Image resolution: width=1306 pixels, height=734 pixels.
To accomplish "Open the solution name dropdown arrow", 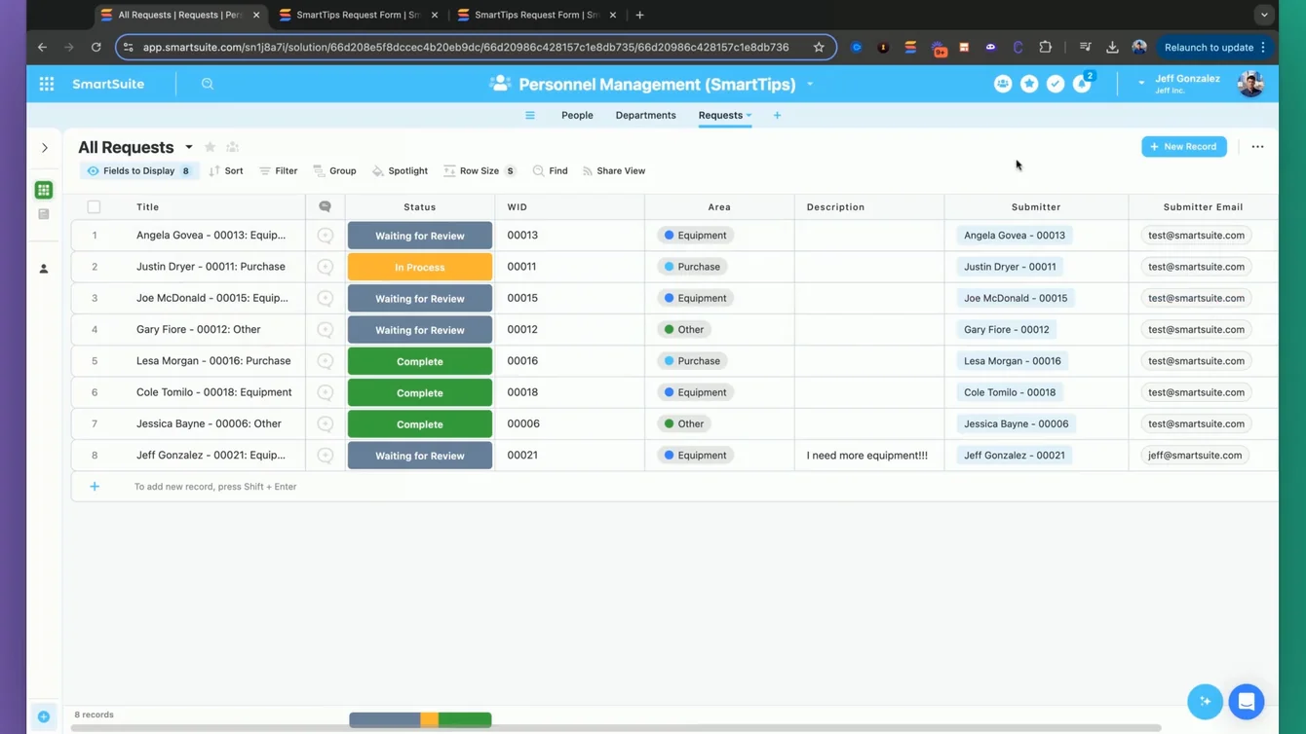I will [810, 84].
